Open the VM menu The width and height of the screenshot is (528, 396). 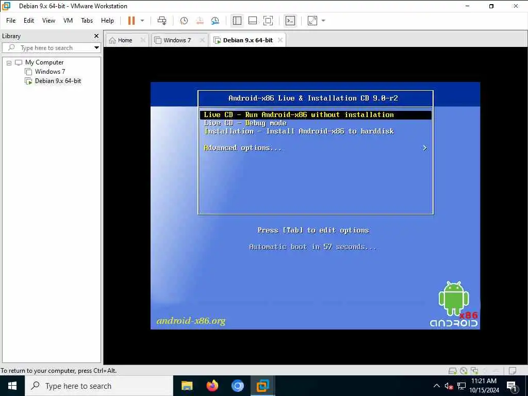[x=68, y=21]
